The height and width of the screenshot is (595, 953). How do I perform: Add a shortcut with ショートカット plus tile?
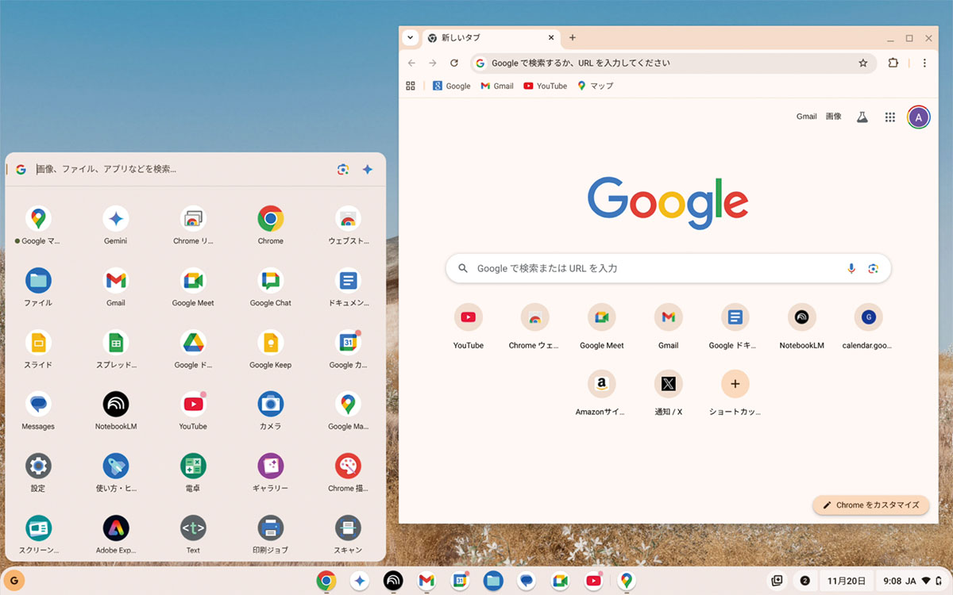(735, 393)
